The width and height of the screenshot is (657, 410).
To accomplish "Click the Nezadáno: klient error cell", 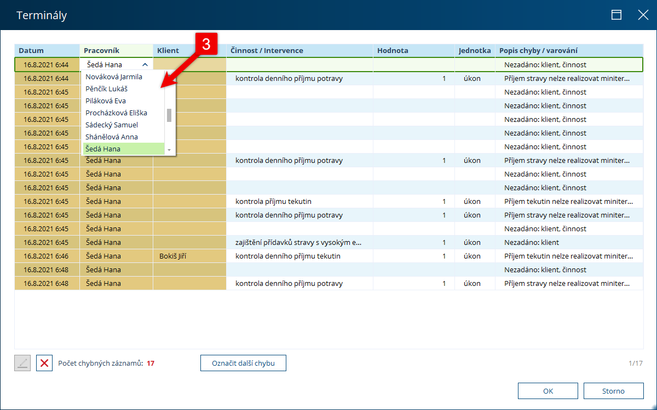I will tap(569, 242).
